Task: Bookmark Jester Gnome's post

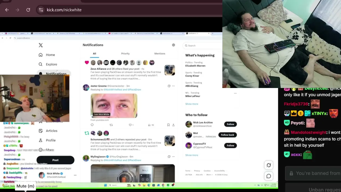Action: (x=168, y=125)
